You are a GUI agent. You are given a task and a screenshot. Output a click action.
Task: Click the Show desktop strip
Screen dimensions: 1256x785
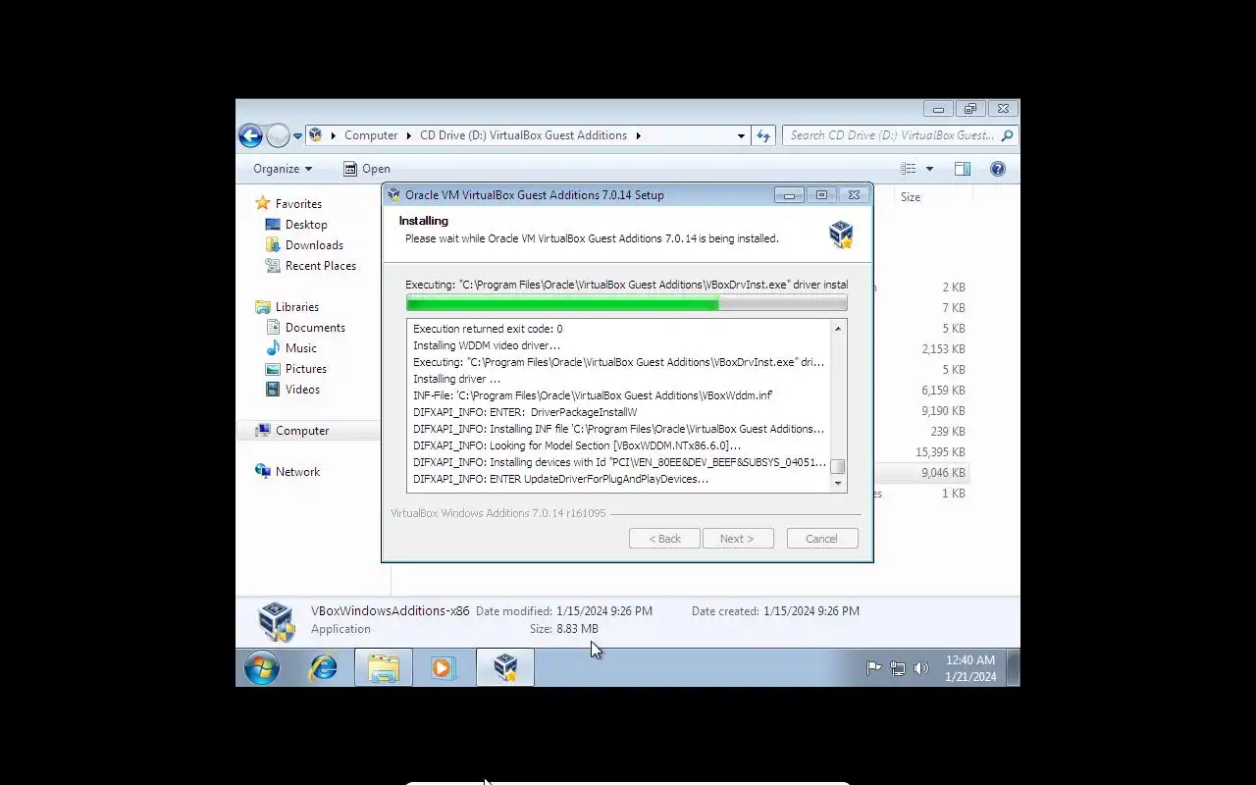coord(1014,668)
